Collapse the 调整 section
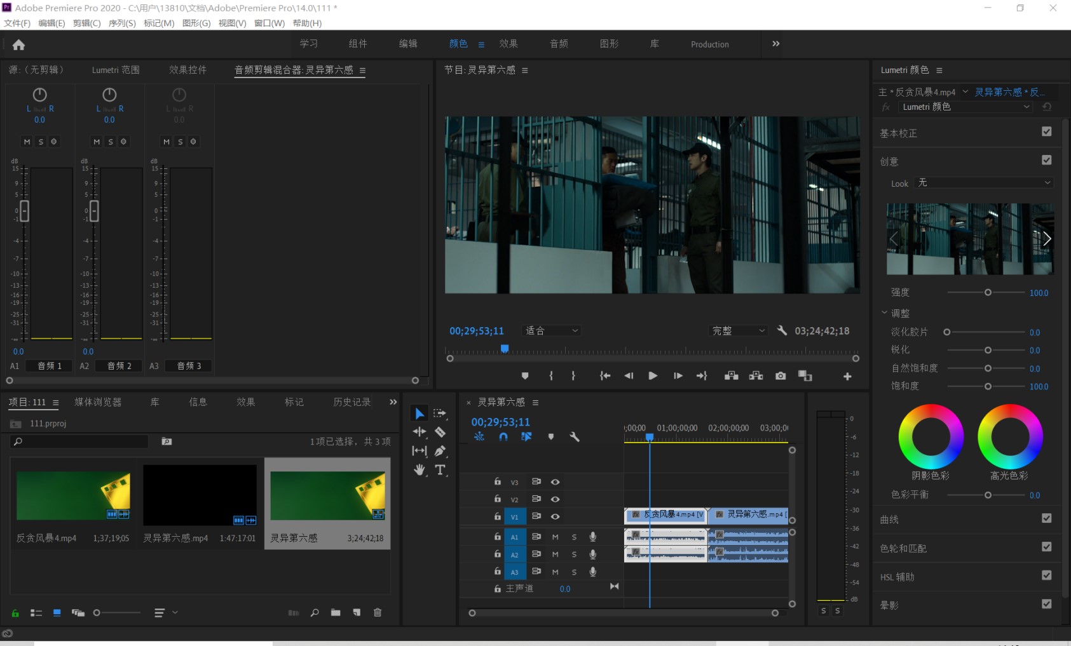This screenshot has height=646, width=1071. click(x=884, y=313)
